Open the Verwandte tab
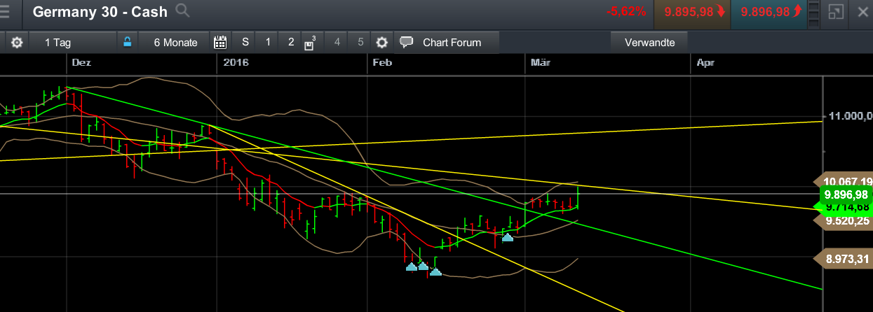The width and height of the screenshot is (873, 312). click(649, 42)
